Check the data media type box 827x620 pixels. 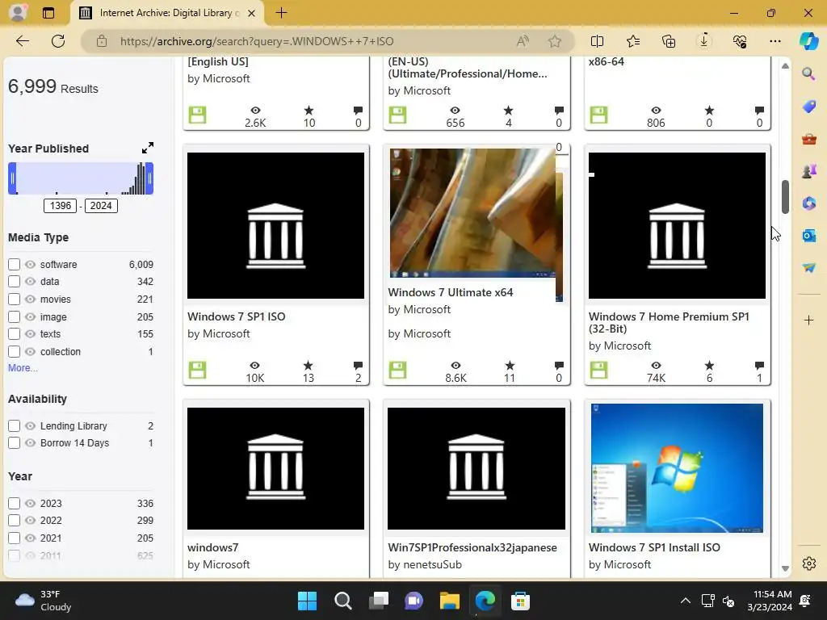(15, 282)
